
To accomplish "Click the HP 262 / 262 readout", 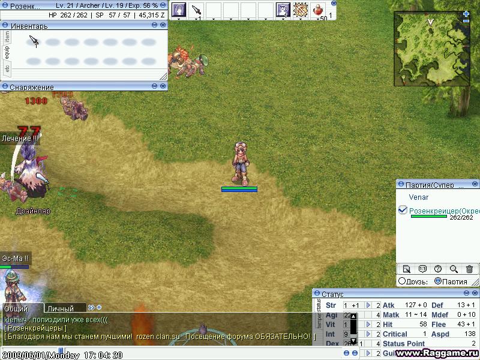I will 68,15.
